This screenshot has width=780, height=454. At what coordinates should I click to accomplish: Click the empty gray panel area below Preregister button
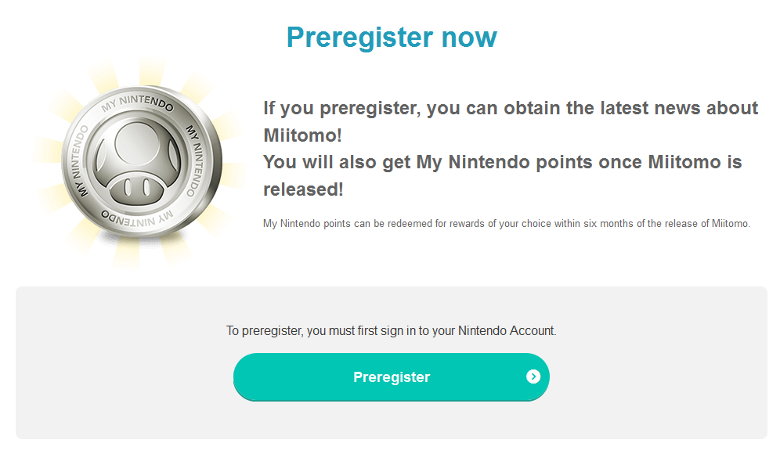point(391,420)
